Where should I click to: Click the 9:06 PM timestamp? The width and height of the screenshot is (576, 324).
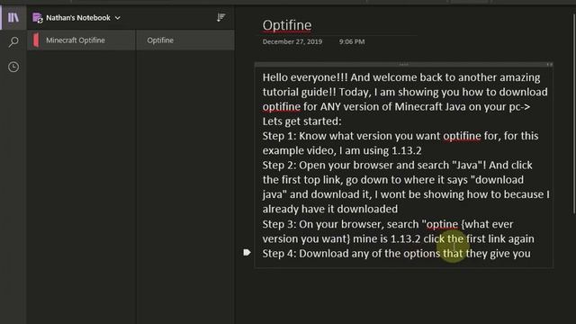(352, 41)
